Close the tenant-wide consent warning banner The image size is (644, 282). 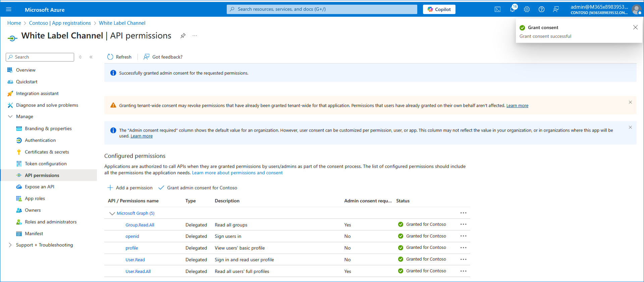[630, 102]
